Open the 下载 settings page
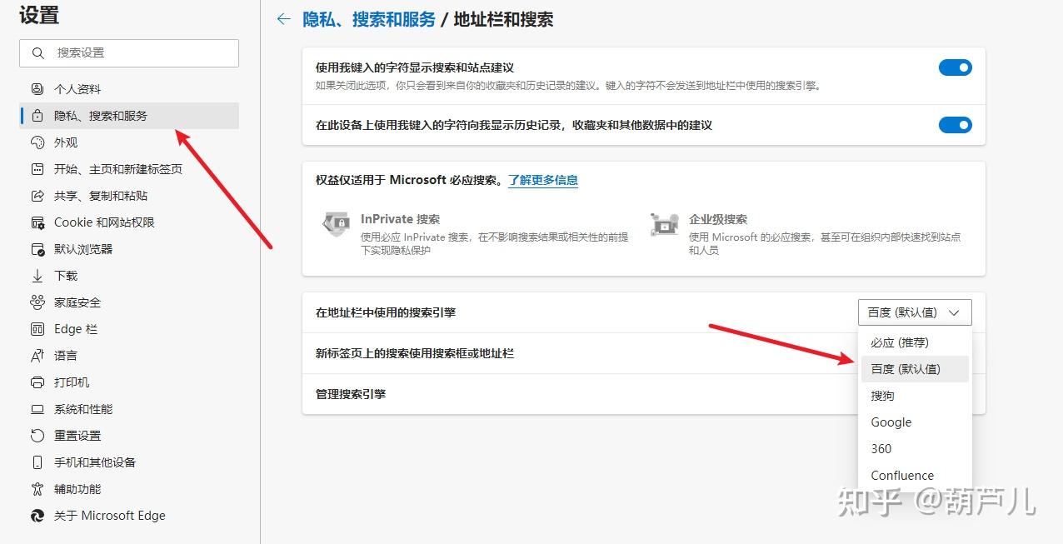This screenshot has height=544, width=1063. point(129,276)
